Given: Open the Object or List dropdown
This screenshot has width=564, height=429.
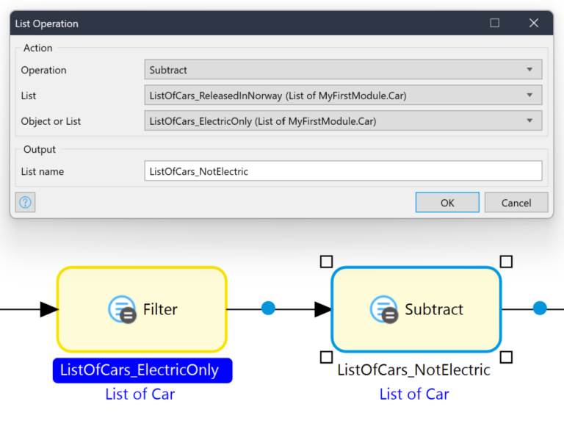Looking at the screenshot, I should [x=343, y=120].
